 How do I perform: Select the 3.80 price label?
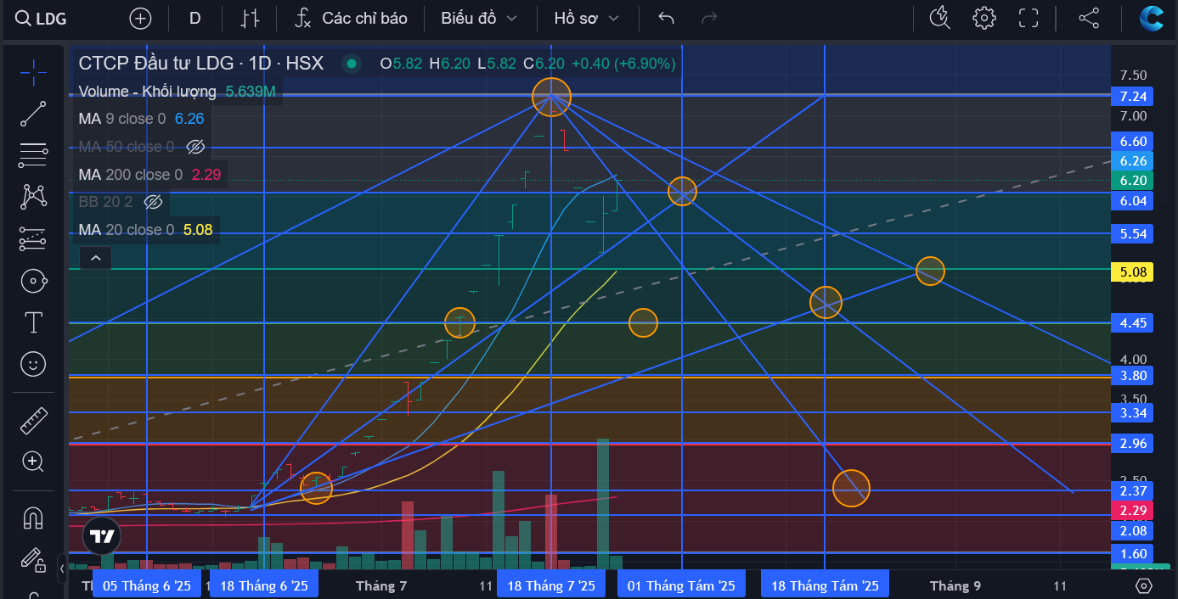pos(1134,375)
